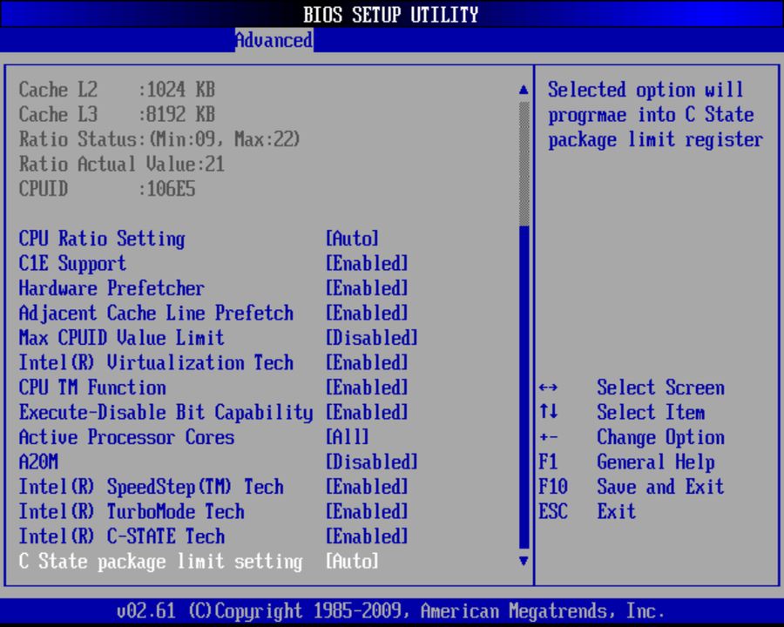This screenshot has width=784, height=627.
Task: Select the CPU TM Function label
Action: click(x=92, y=388)
